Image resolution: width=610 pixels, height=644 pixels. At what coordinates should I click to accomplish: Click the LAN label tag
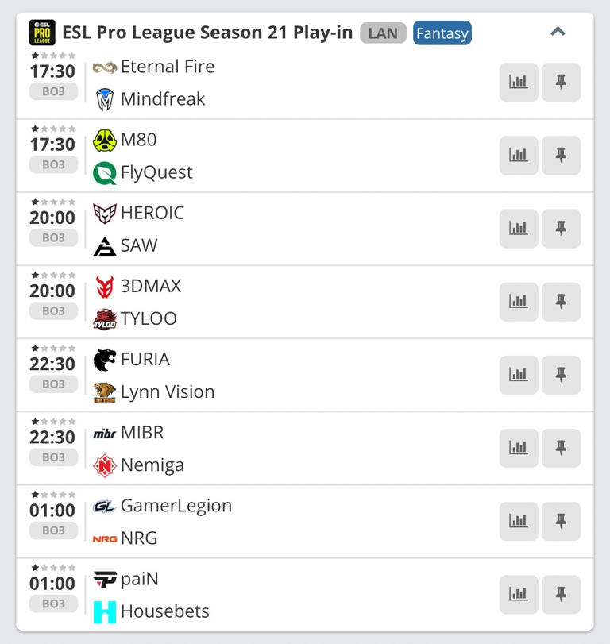coord(382,33)
